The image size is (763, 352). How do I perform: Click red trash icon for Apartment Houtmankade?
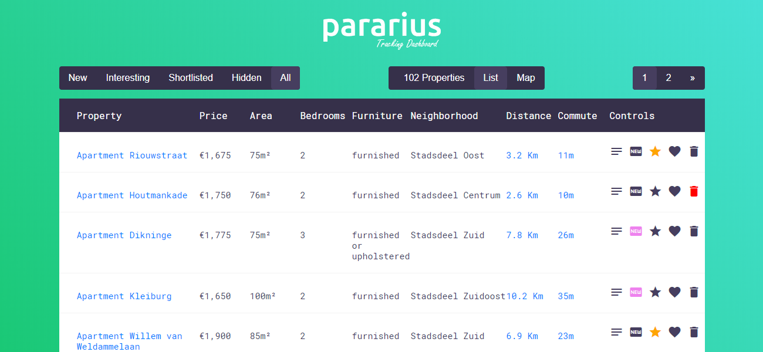click(x=694, y=191)
